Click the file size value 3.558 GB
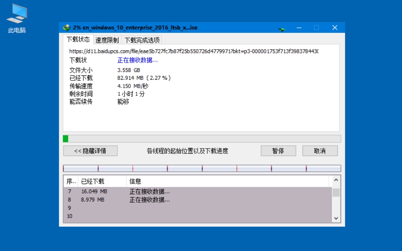This screenshot has width=402, height=251. (x=129, y=70)
